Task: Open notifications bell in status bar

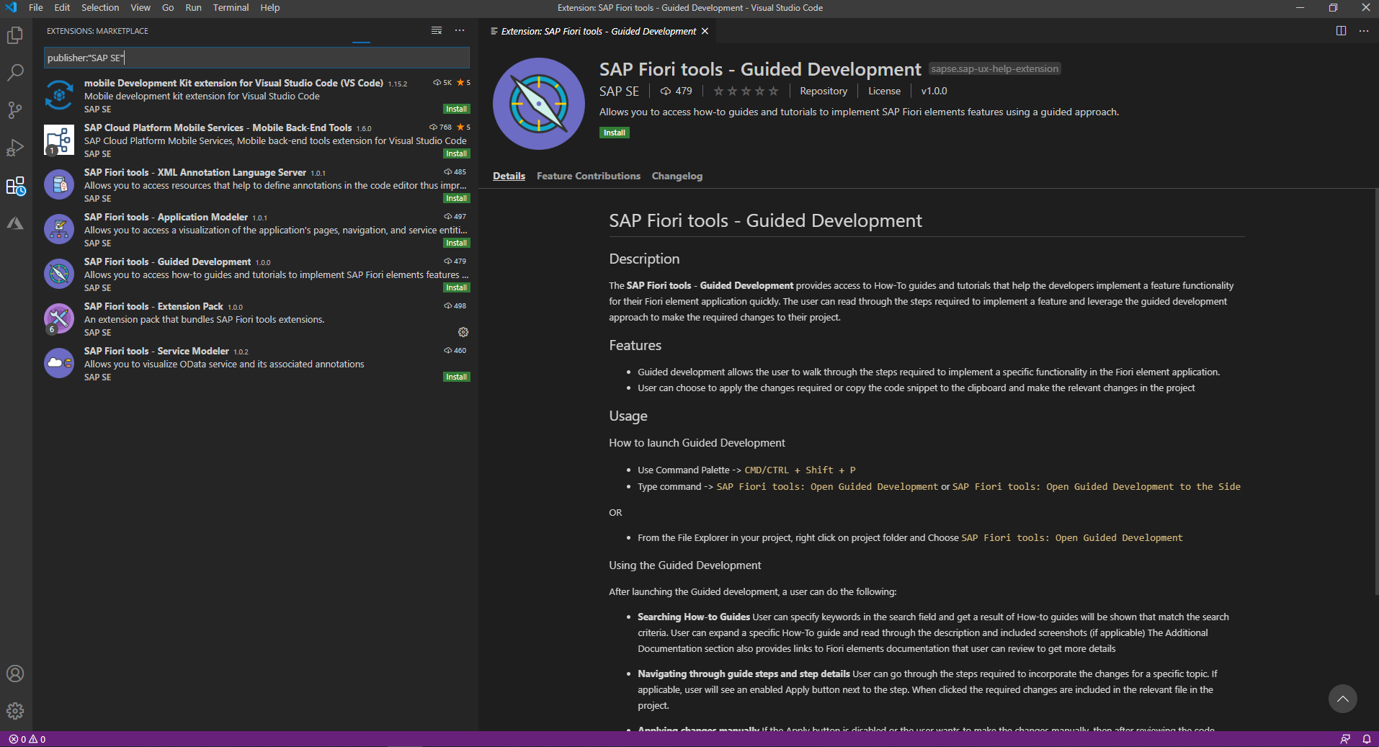Action: click(x=1366, y=739)
